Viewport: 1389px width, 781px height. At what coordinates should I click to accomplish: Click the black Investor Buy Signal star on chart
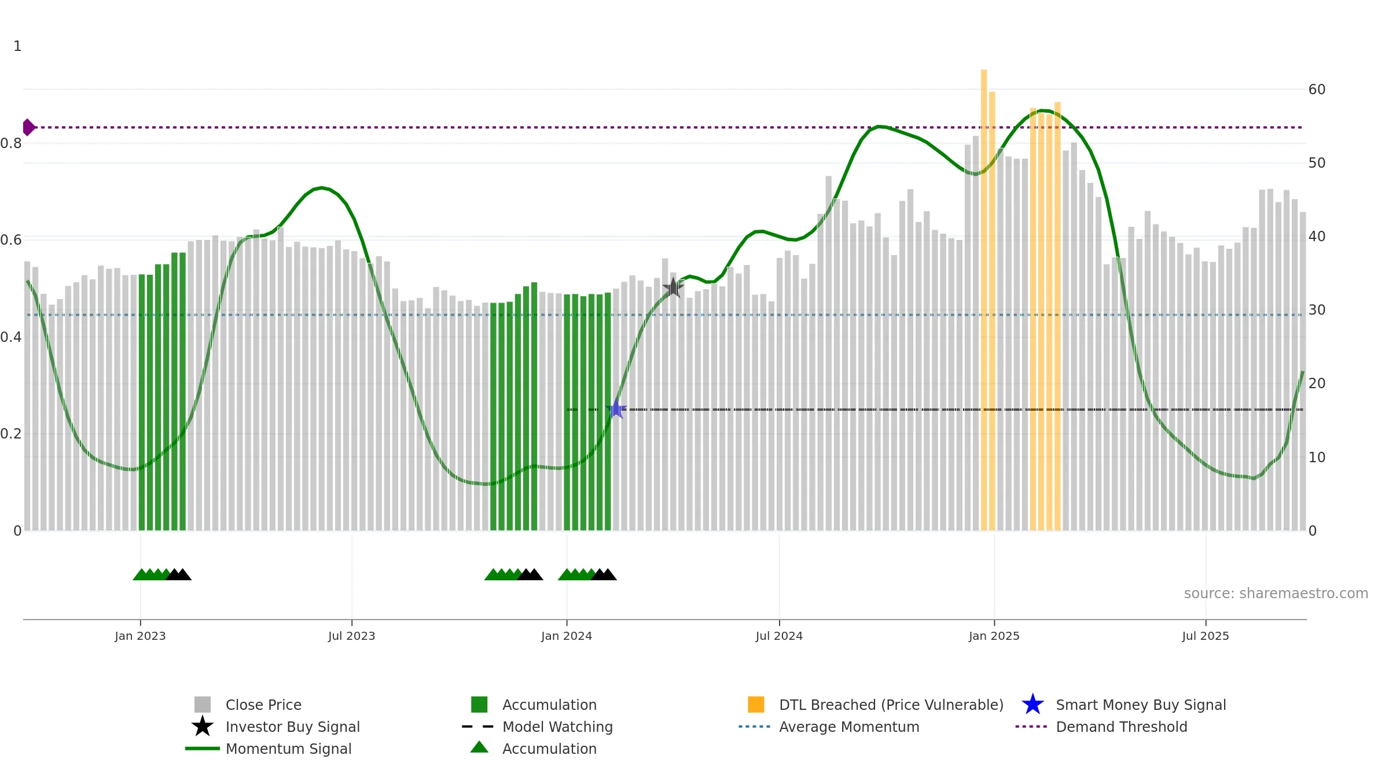[673, 288]
